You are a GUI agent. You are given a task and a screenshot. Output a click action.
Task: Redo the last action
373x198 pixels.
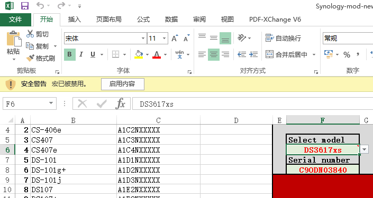[x=61, y=5]
